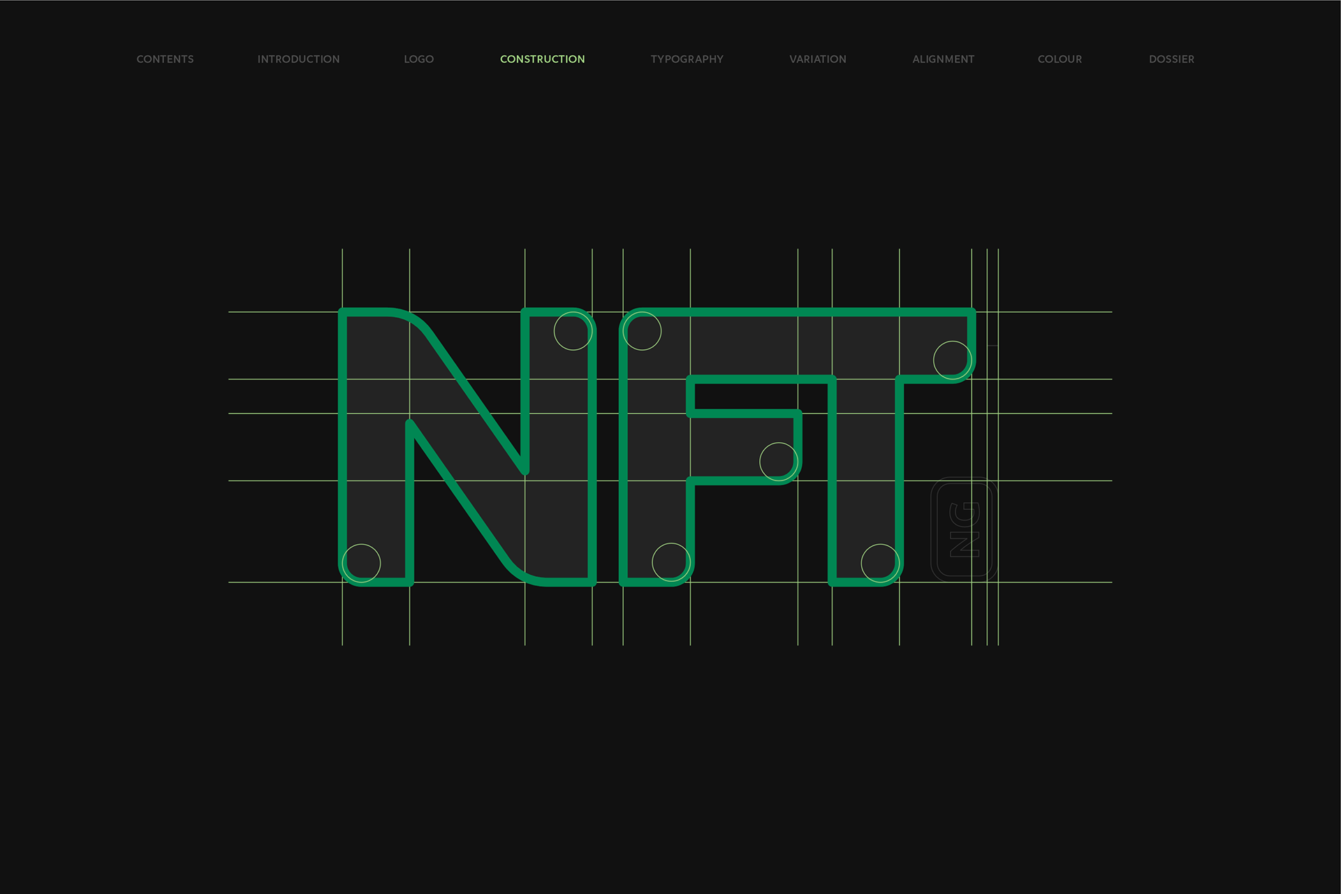
Task: Select the circle inside F's middle arm
Action: click(779, 462)
